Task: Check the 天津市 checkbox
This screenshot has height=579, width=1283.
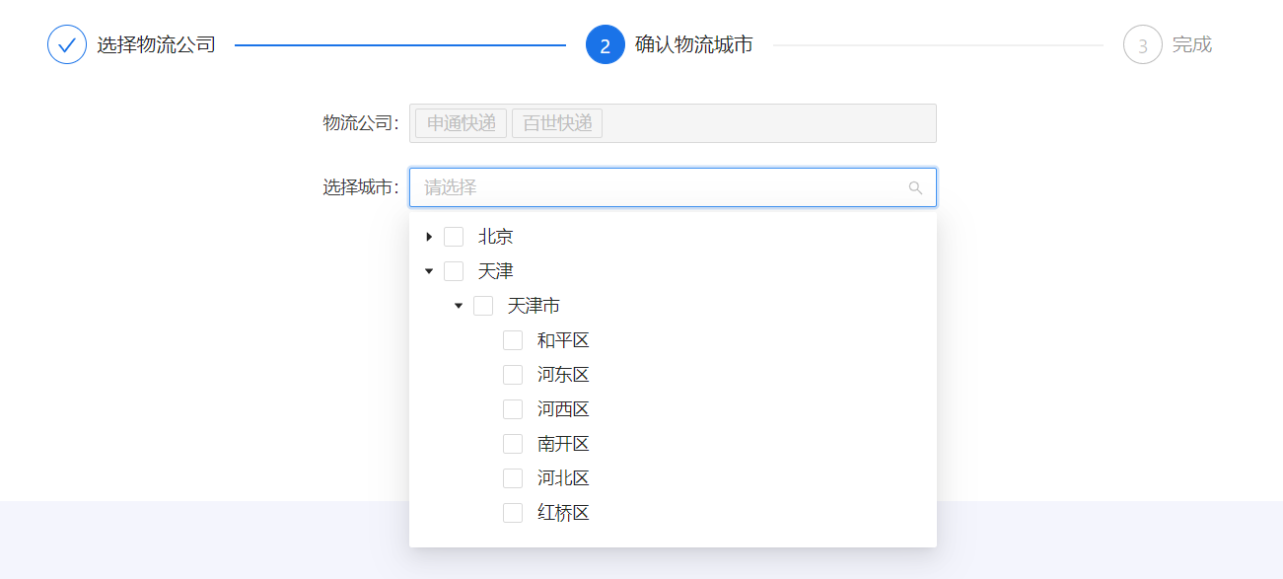Action: tap(483, 306)
